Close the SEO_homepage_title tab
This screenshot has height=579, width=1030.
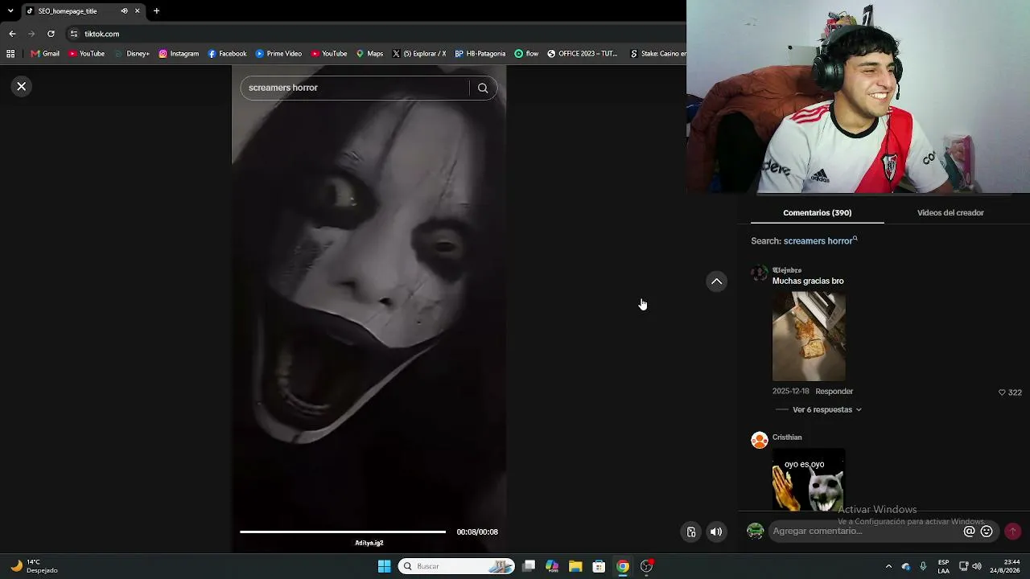tap(138, 11)
